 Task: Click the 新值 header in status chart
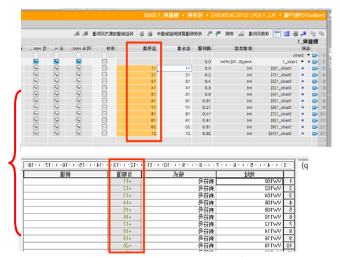[x=65, y=174]
